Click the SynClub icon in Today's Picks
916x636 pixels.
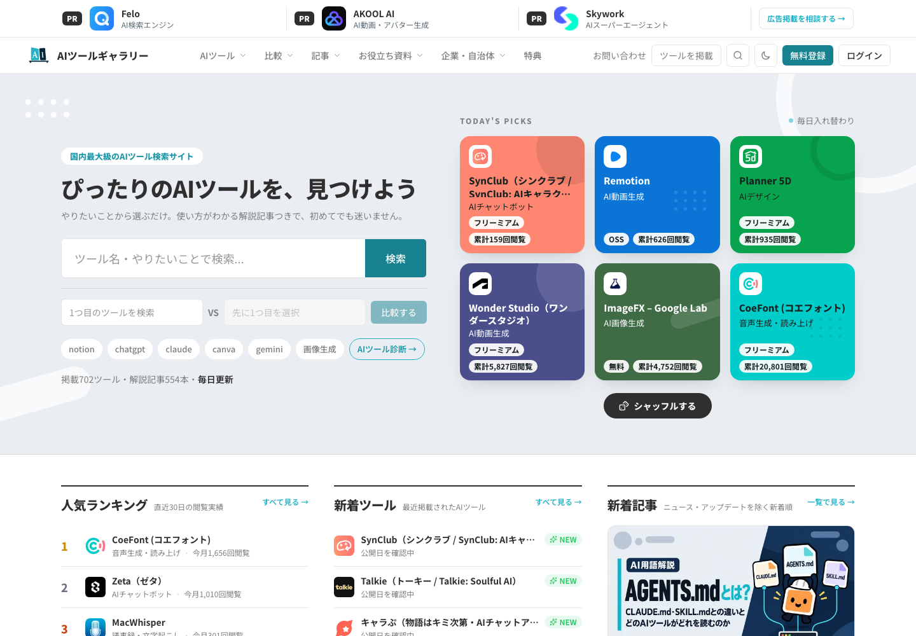[x=480, y=156]
